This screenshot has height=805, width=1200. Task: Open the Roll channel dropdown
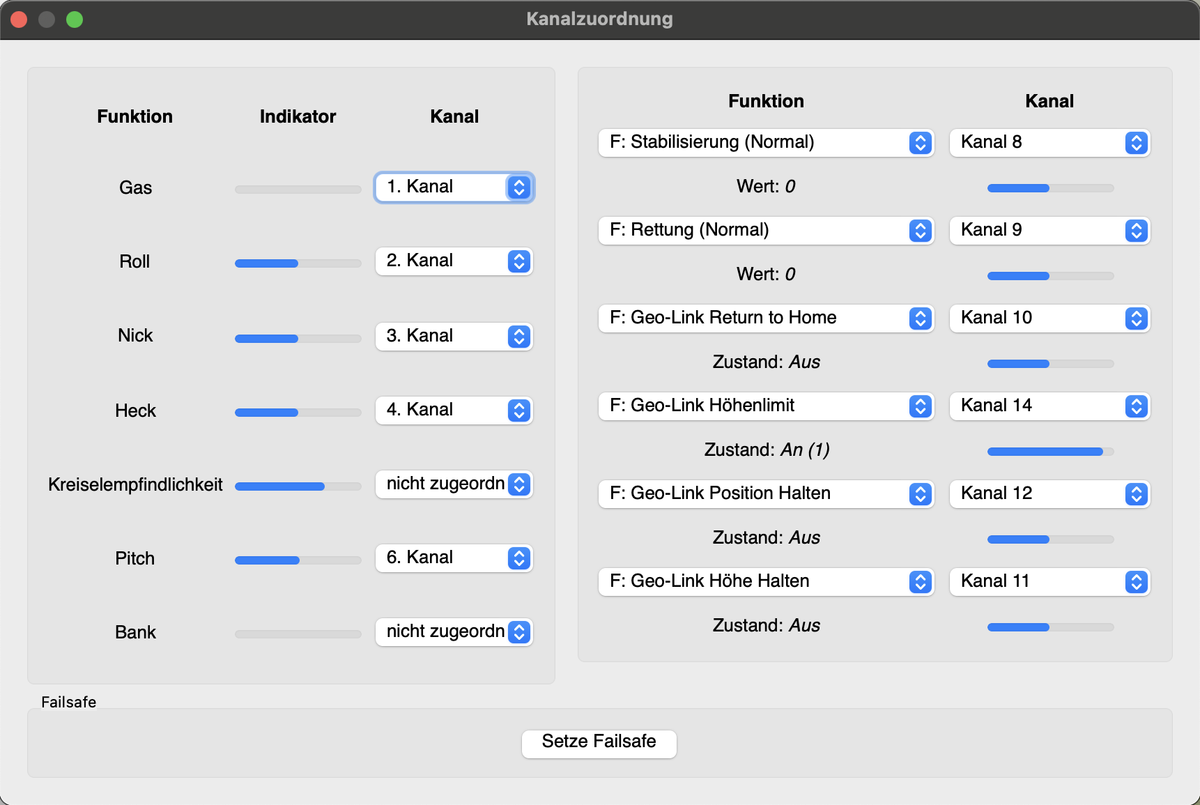[454, 261]
